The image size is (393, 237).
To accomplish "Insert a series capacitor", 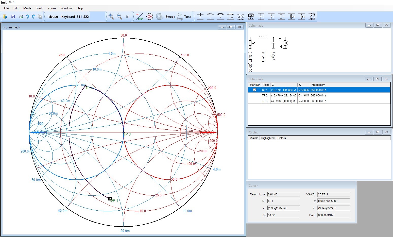I will (200, 16).
